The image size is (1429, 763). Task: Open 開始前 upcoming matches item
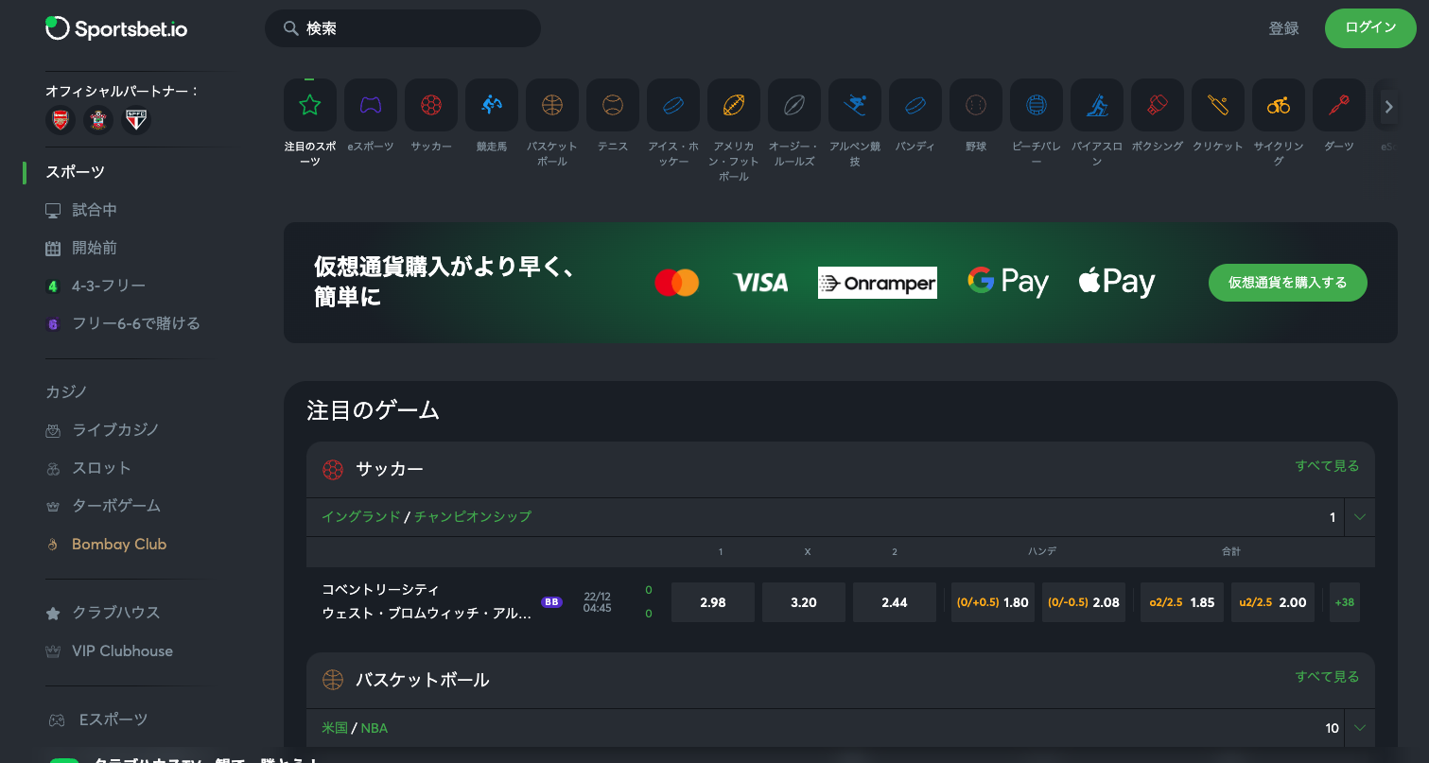point(81,248)
